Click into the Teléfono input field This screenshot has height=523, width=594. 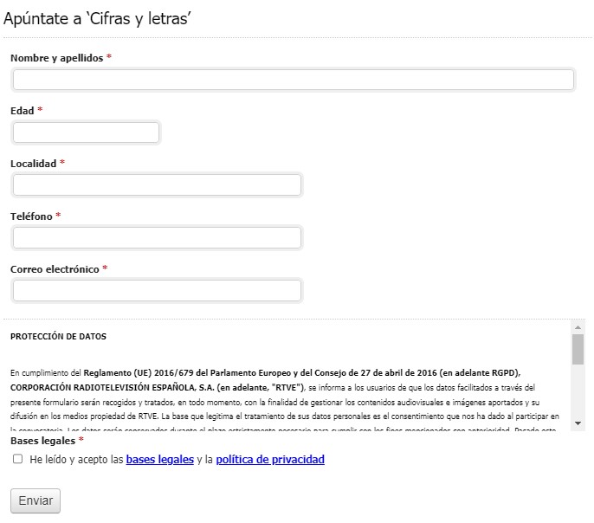[157, 237]
